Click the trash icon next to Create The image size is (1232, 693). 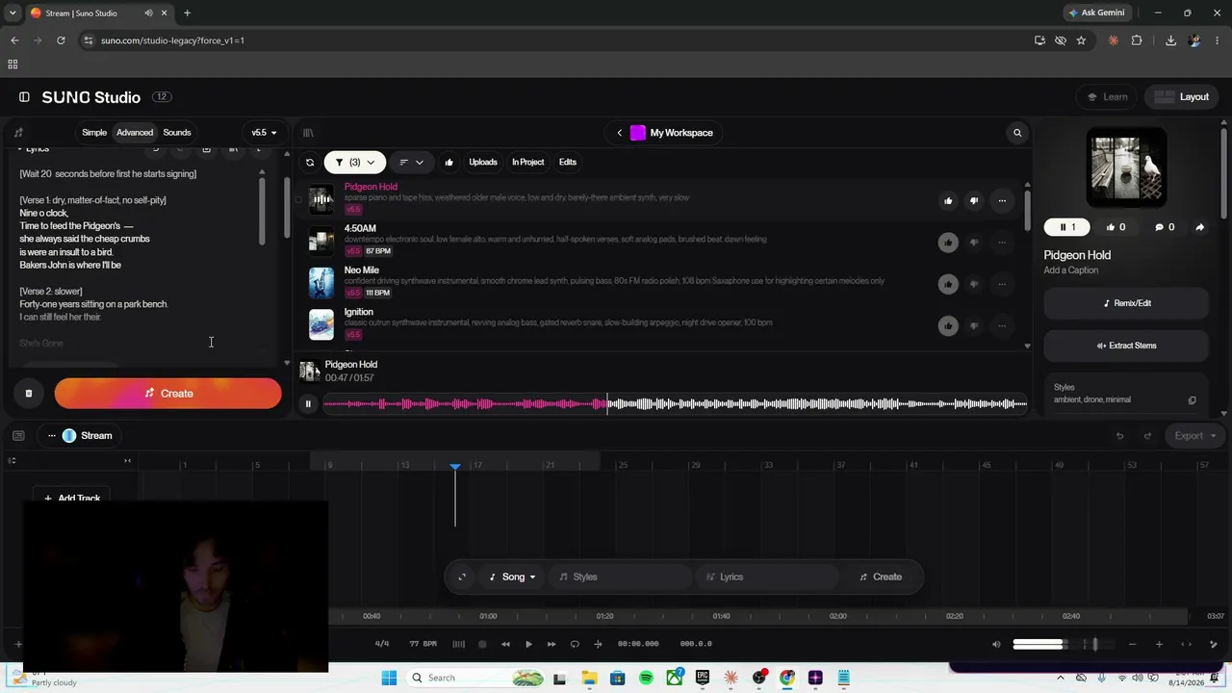click(29, 394)
